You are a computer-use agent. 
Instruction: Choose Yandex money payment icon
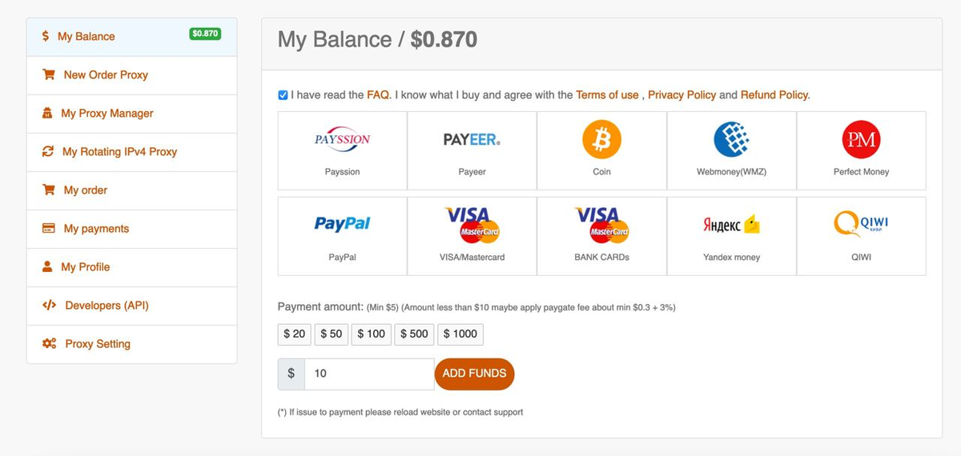[731, 225]
